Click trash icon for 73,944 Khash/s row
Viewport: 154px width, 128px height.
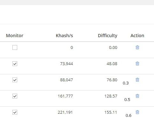[137, 64]
